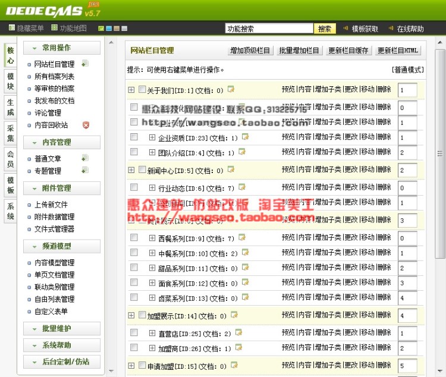Switch to 会员 side tab
The image size is (446, 377).
11,159
